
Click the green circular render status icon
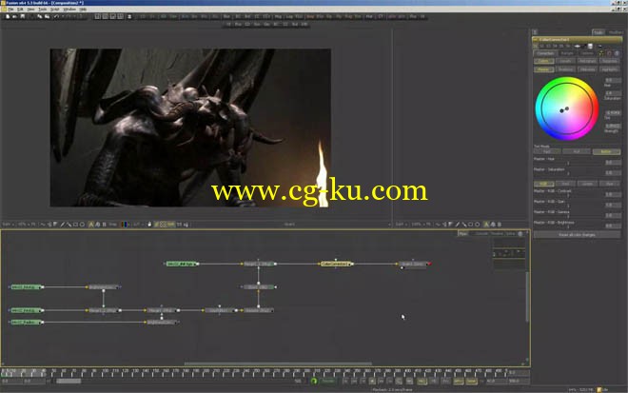[314, 381]
